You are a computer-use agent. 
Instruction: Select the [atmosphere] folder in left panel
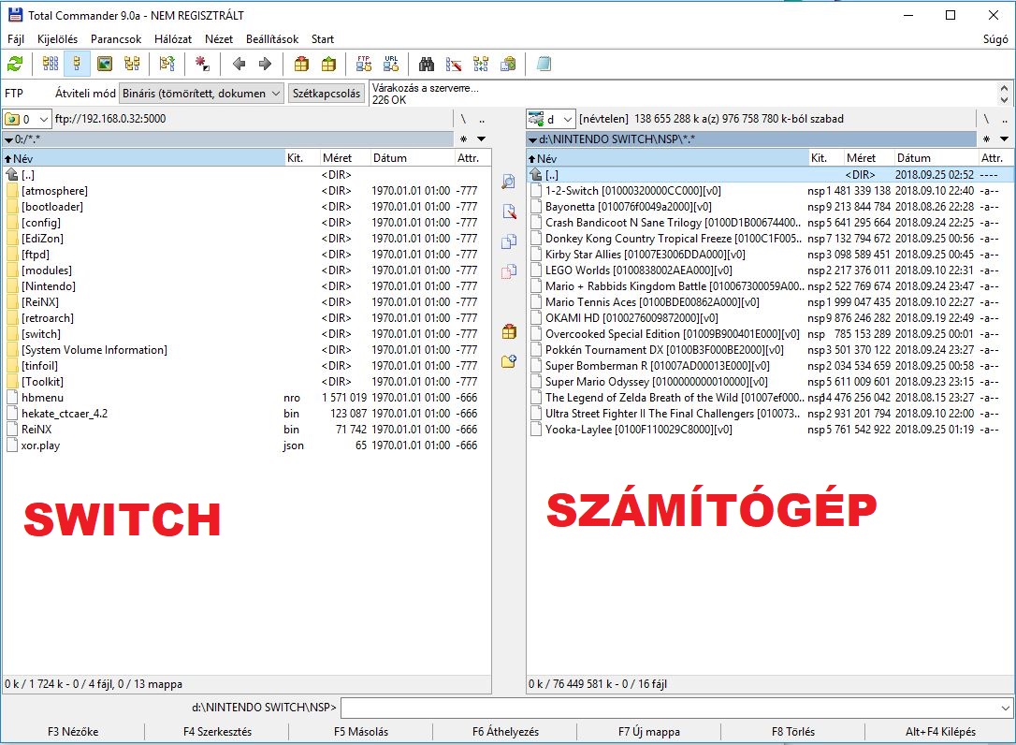click(x=246, y=191)
